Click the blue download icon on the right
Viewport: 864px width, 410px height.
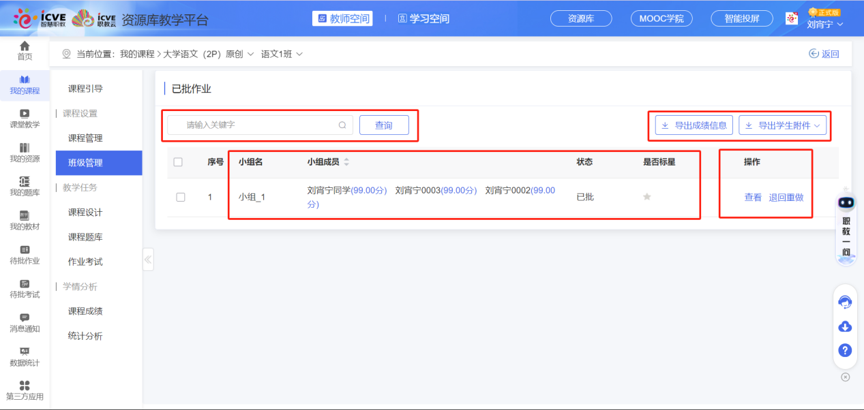pos(845,326)
